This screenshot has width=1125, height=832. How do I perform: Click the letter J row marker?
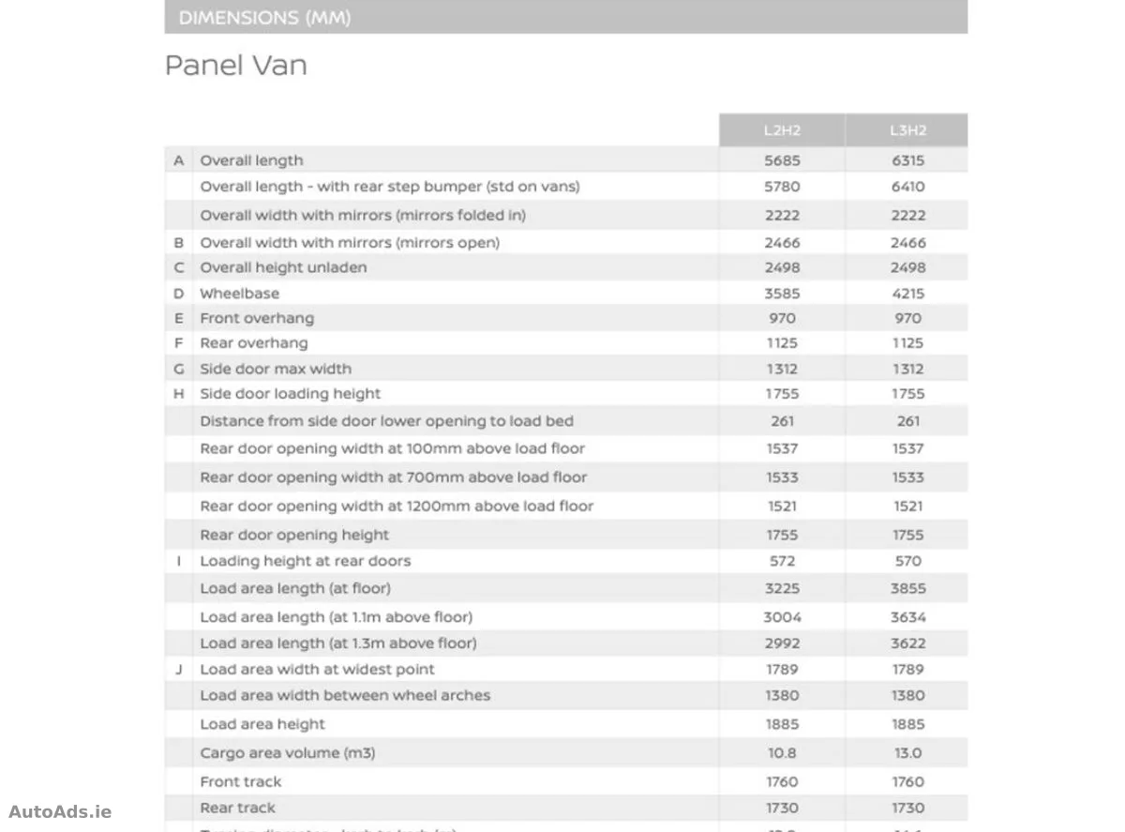pyautogui.click(x=178, y=670)
